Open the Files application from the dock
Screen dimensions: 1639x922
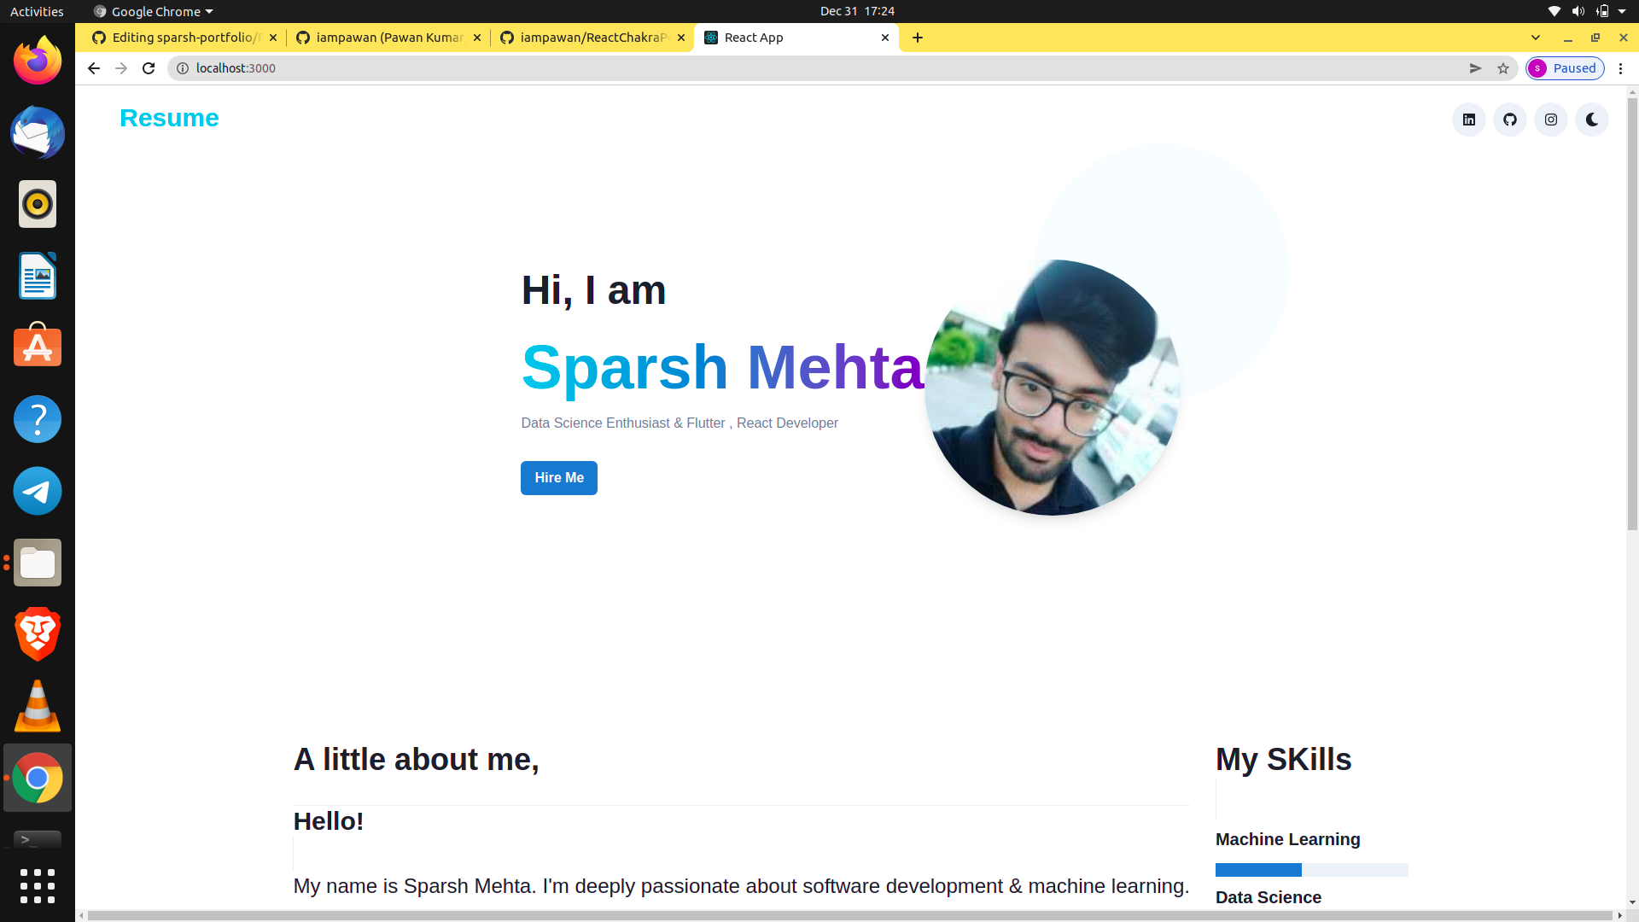pos(37,563)
